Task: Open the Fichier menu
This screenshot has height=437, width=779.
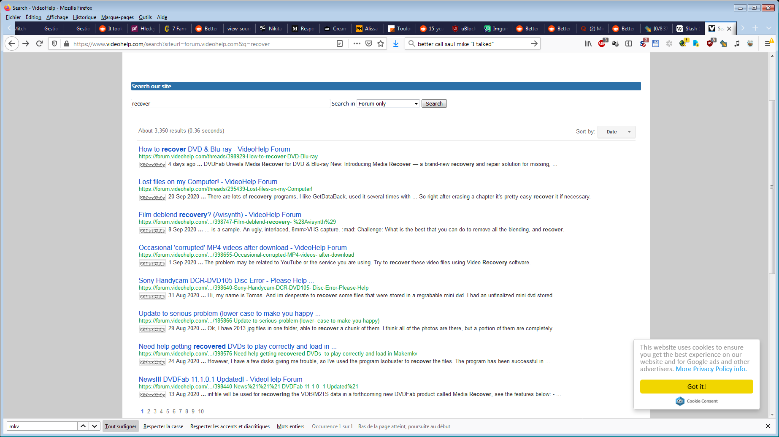Action: (13, 17)
